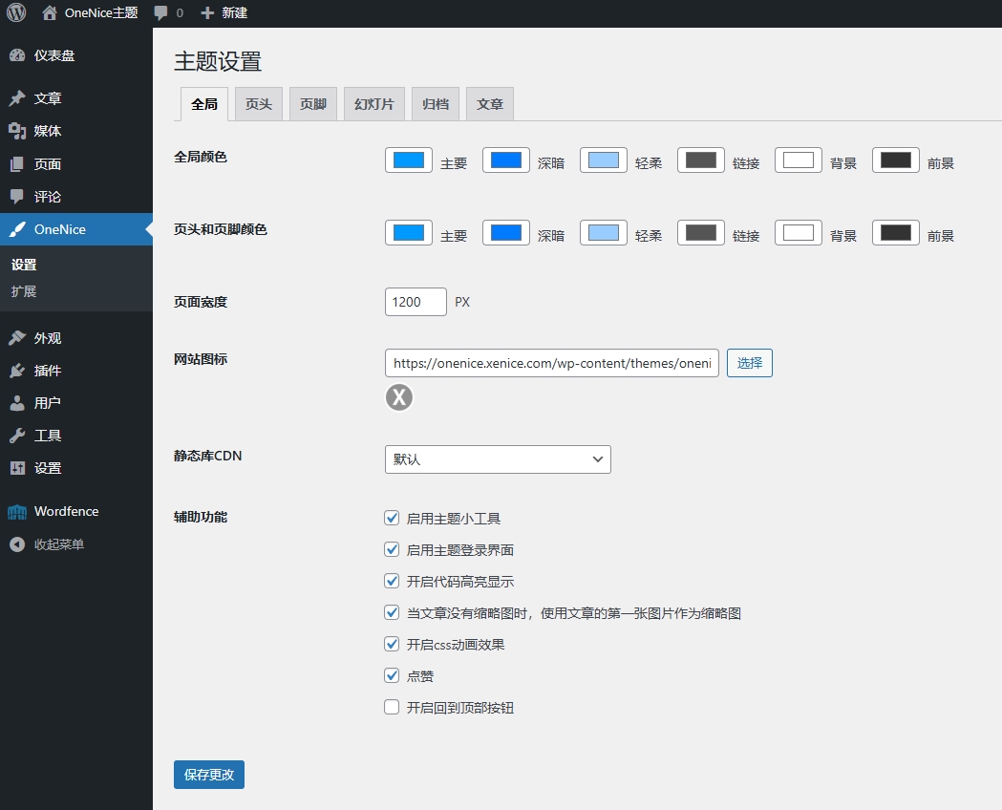
Task: Switch to the 幻灯片 tab
Action: (x=374, y=104)
